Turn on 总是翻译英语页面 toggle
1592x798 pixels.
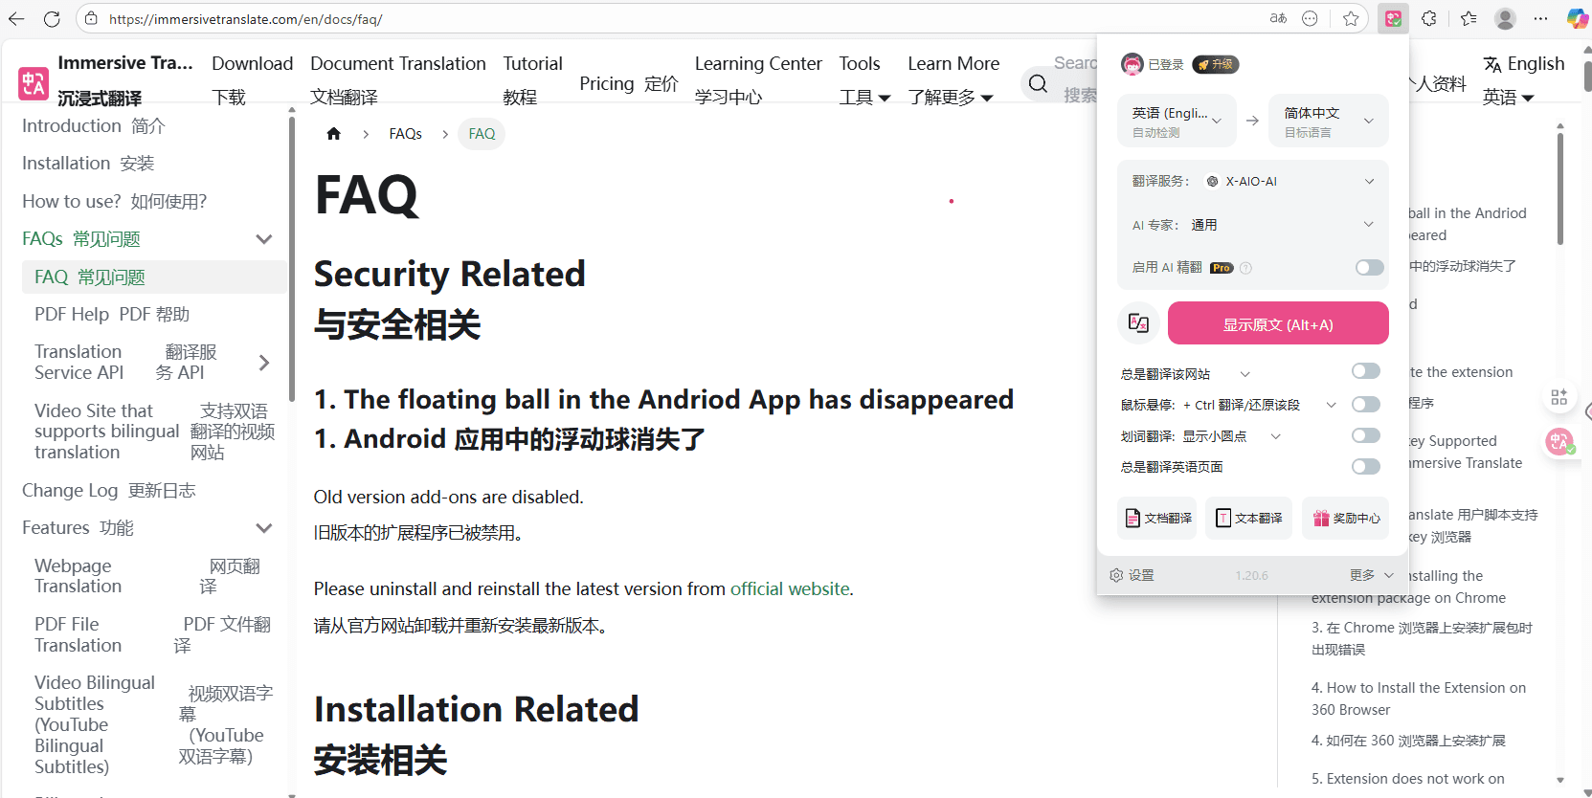click(1365, 467)
